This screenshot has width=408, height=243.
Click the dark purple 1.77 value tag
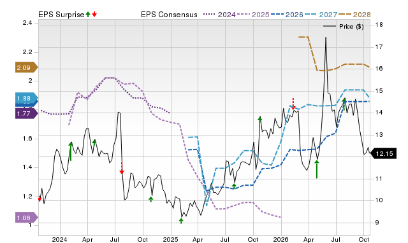27,114
